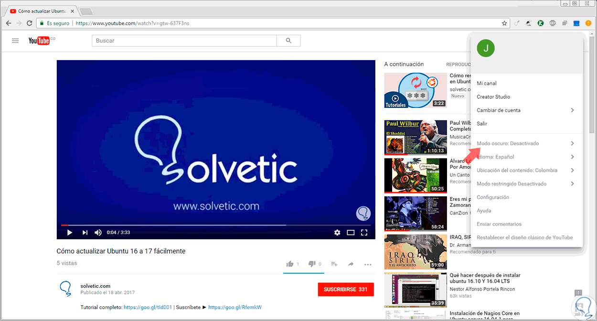The image size is (597, 321).
Task: Open the solvetic.com channel avatar
Action: 65,289
